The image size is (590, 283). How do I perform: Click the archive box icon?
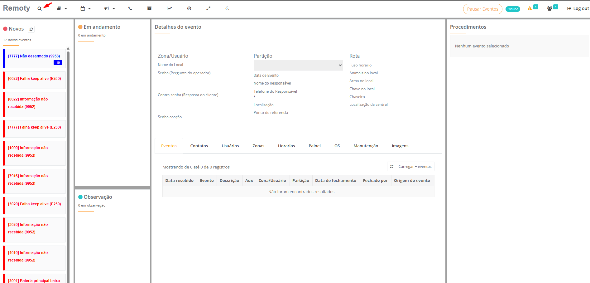(149, 8)
